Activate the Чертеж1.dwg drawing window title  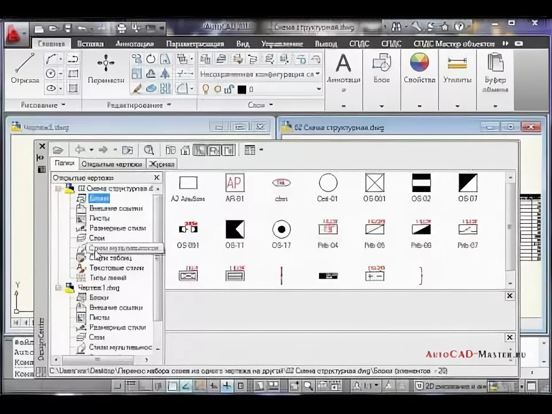point(46,128)
